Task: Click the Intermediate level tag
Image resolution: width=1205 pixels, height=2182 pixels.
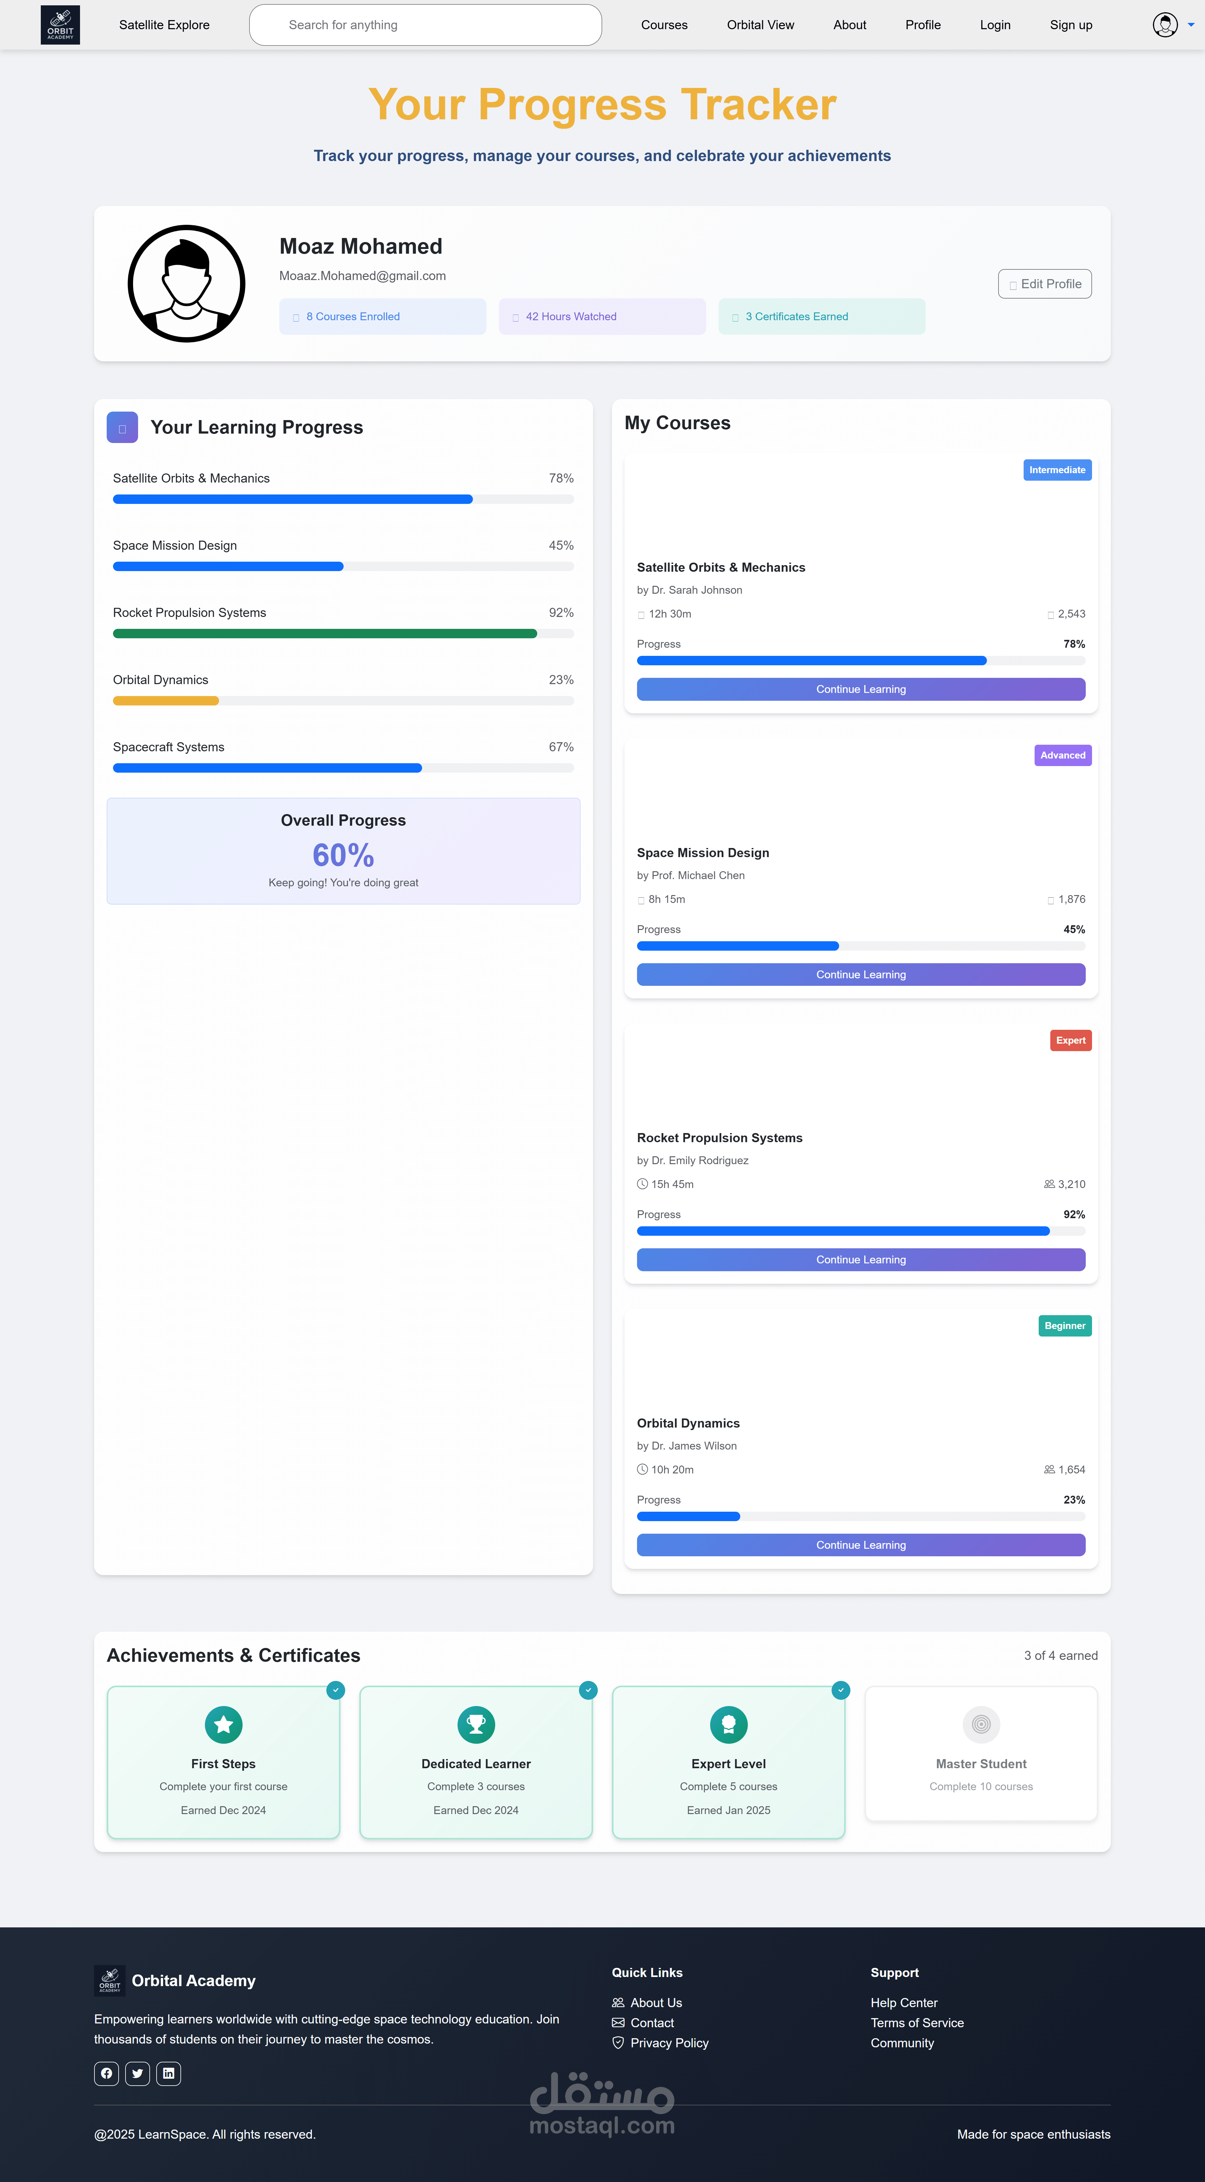Action: point(1057,470)
